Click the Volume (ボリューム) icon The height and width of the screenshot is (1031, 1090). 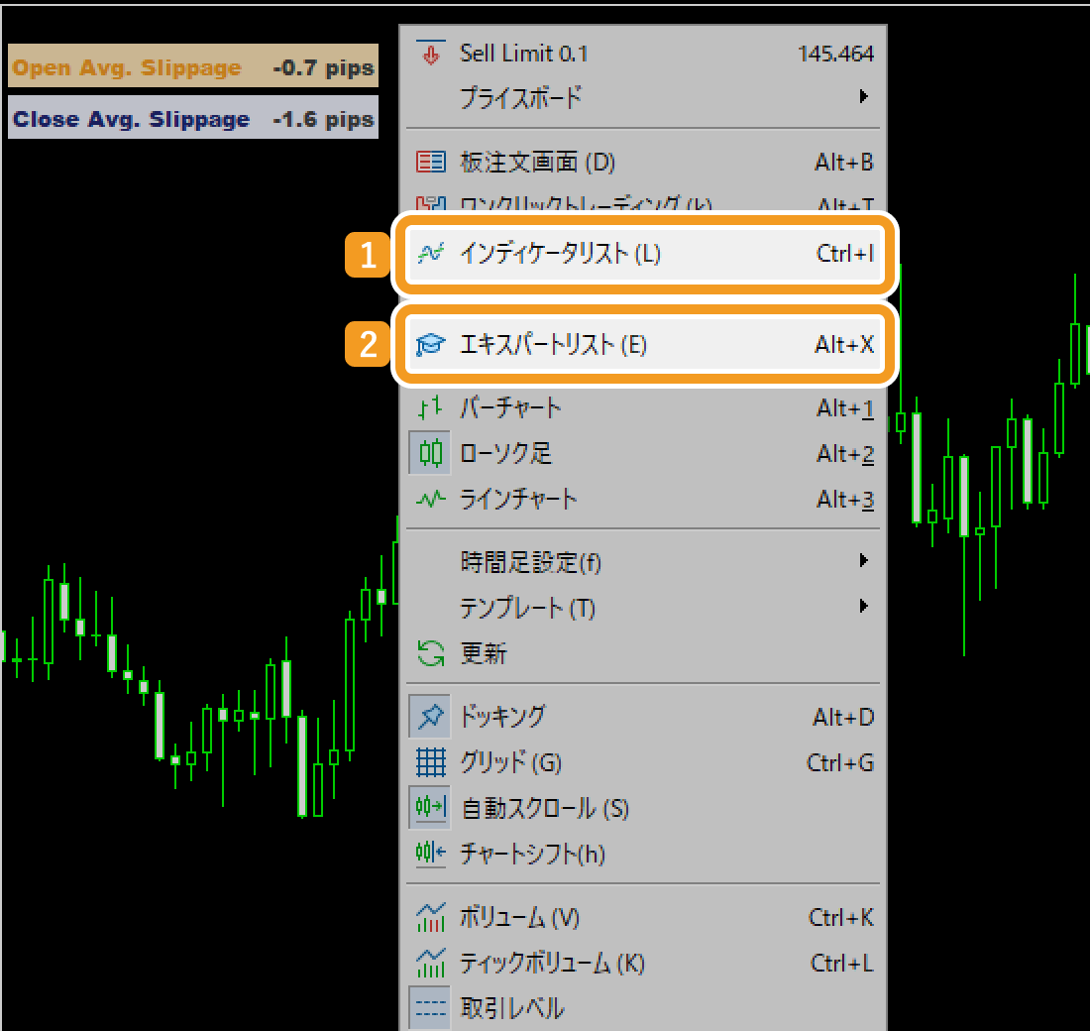coord(430,917)
